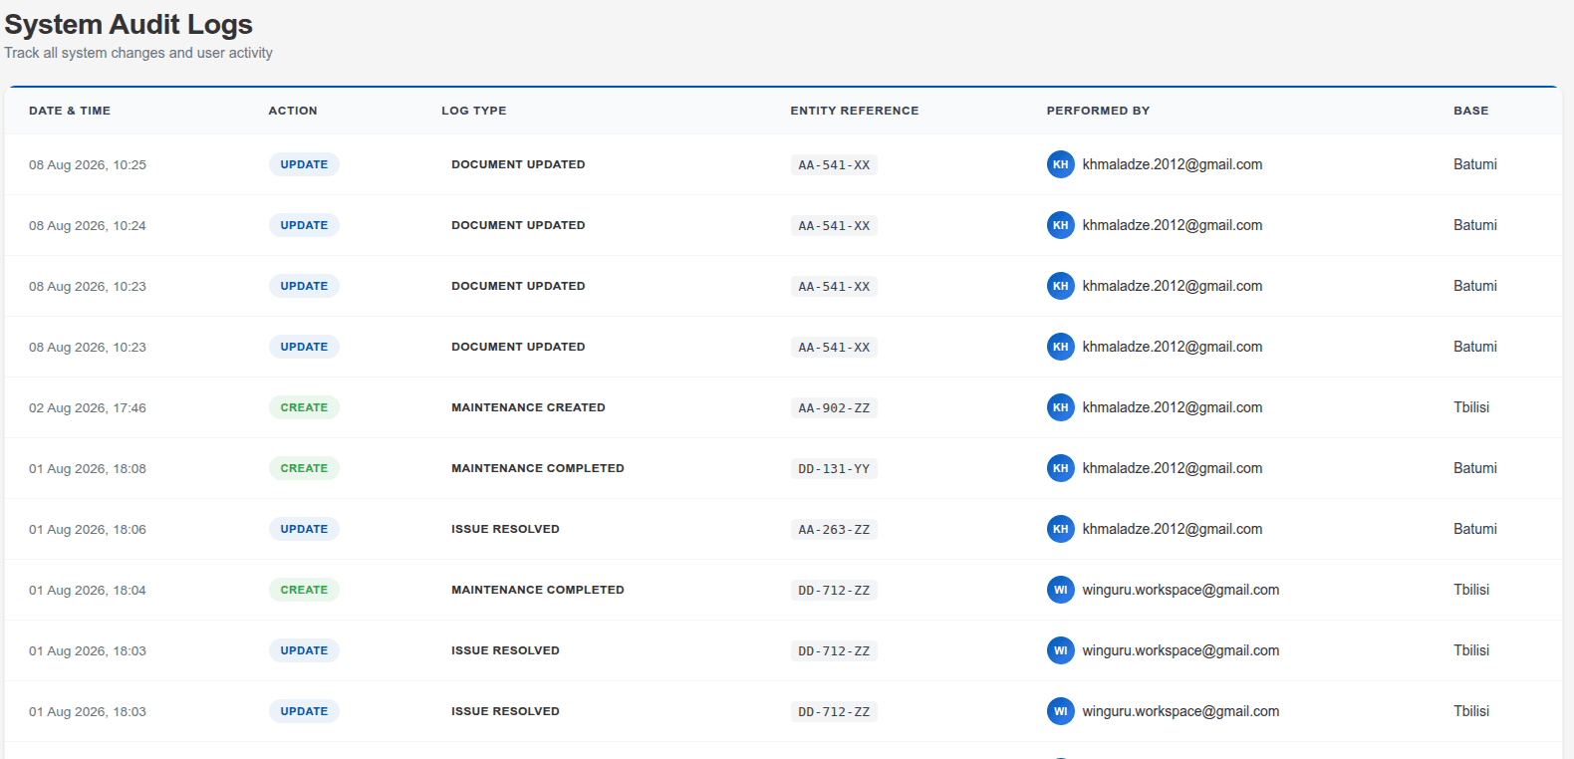This screenshot has width=1574, height=759.
Task: Click the CREATE badge in the 18:04 row
Action: pyautogui.click(x=304, y=590)
